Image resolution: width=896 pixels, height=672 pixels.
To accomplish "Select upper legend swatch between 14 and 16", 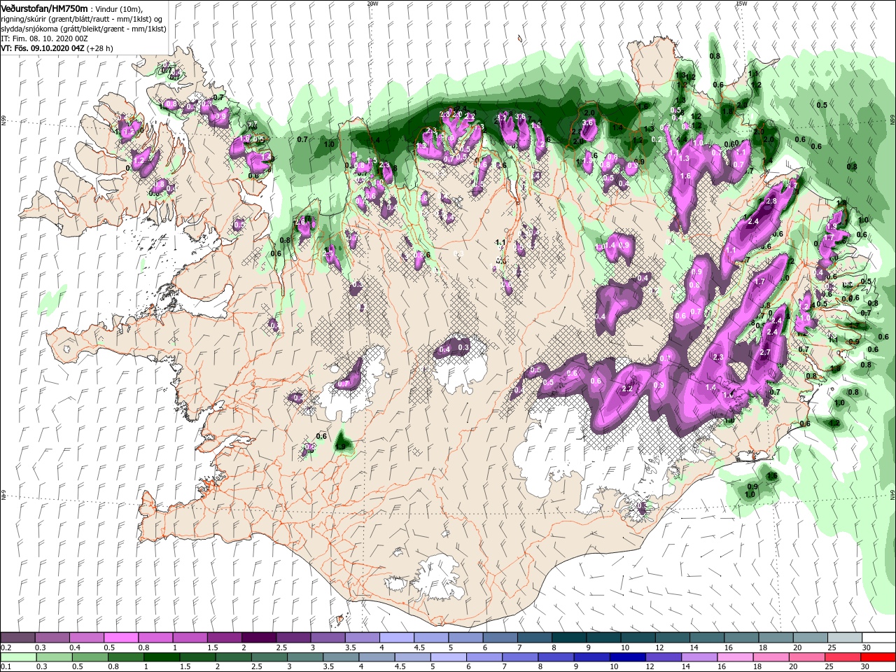I will (706, 638).
